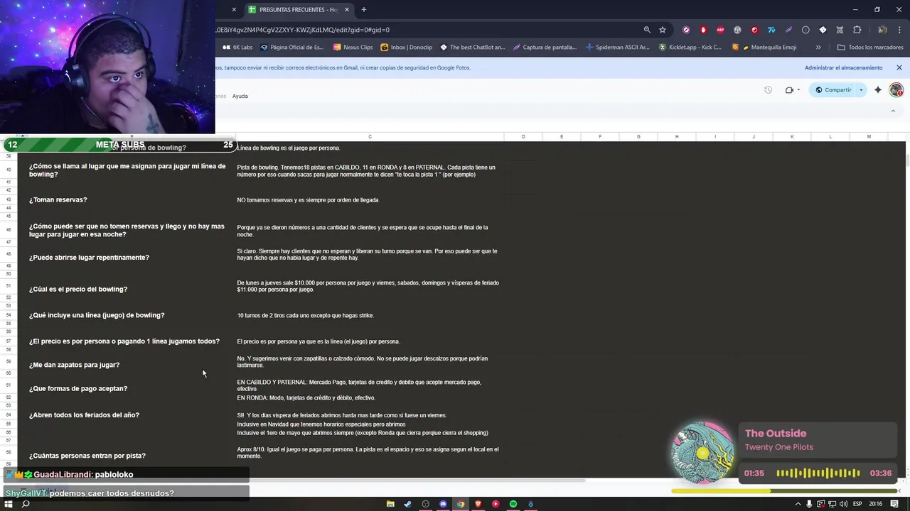
Task: Select the cell "¿Me dan zapatos para jugar?"
Action: pos(74,365)
